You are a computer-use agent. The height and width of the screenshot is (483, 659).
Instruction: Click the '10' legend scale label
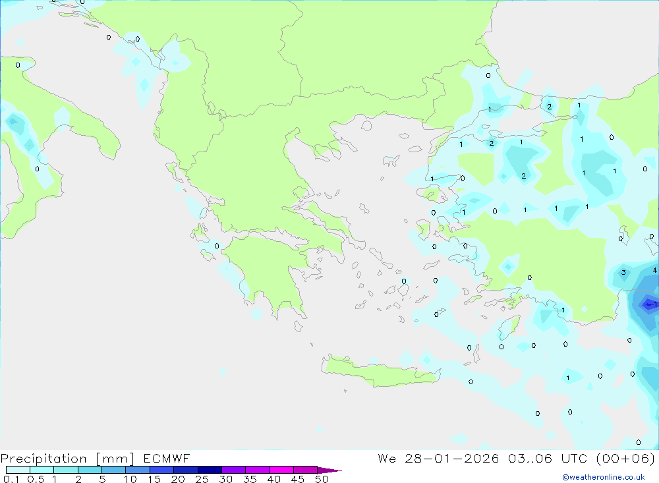(130, 479)
